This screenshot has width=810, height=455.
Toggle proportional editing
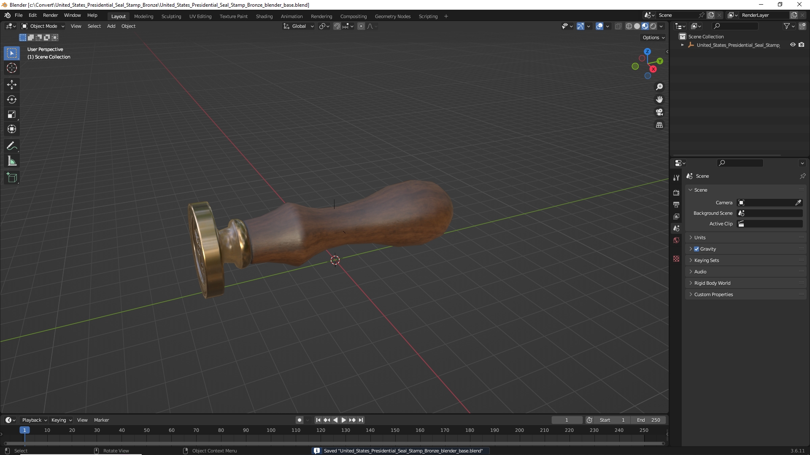pyautogui.click(x=361, y=26)
